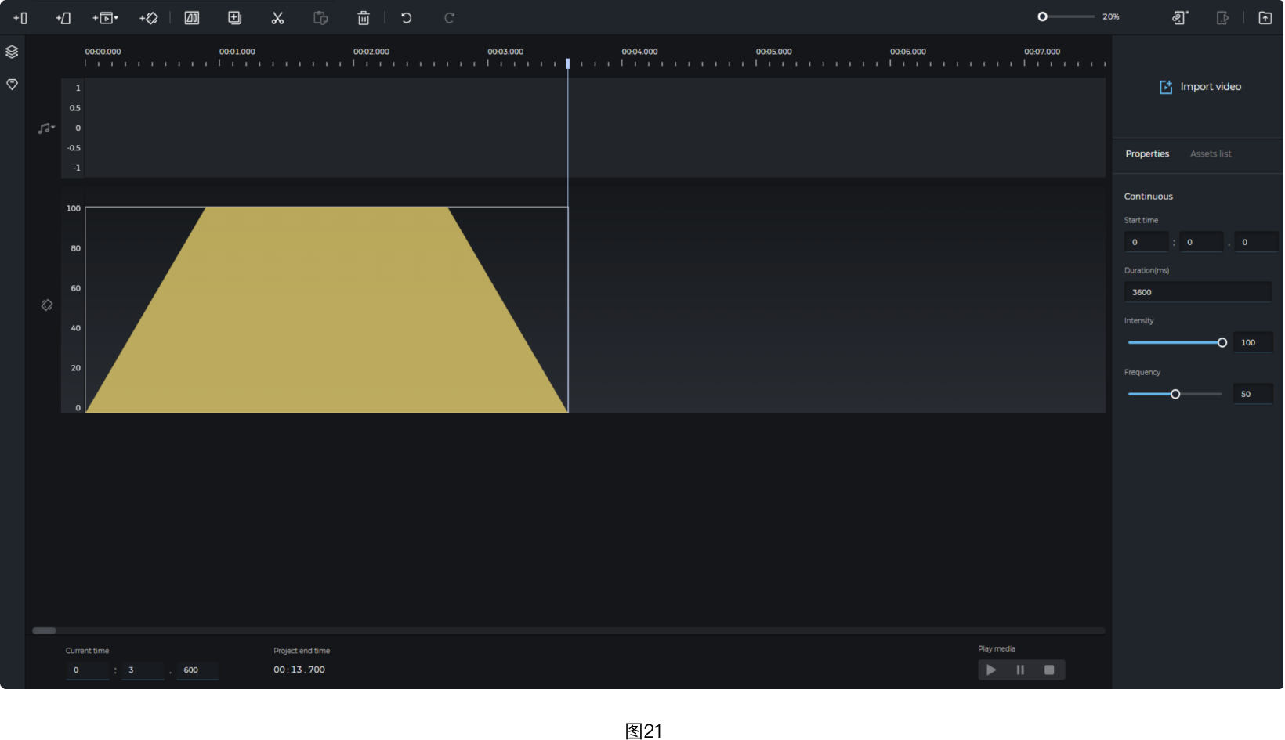The image size is (1285, 740).
Task: Click the Import video button
Action: pyautogui.click(x=1200, y=87)
